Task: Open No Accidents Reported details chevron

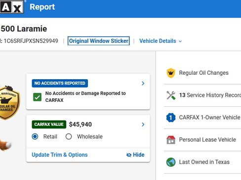Action: (143, 83)
